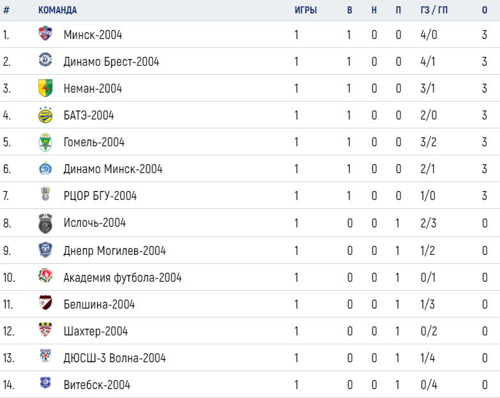
Task: Open the Академия футбола-2004 logo
Action: (x=45, y=275)
